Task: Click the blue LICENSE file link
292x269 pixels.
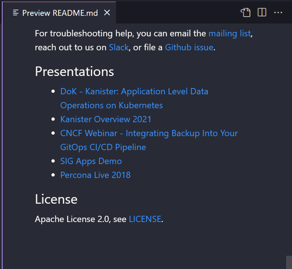Action: click(x=145, y=219)
